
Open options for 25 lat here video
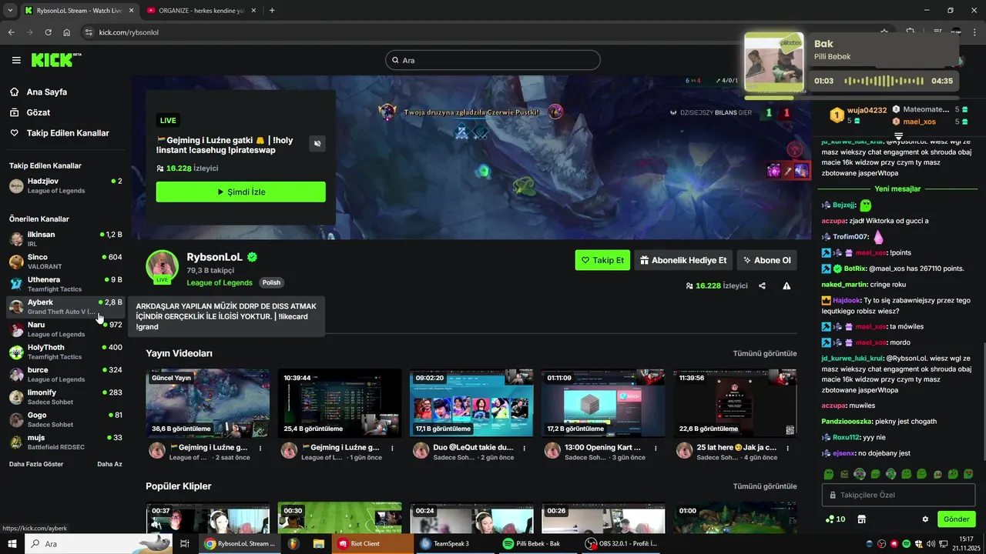[x=787, y=447]
